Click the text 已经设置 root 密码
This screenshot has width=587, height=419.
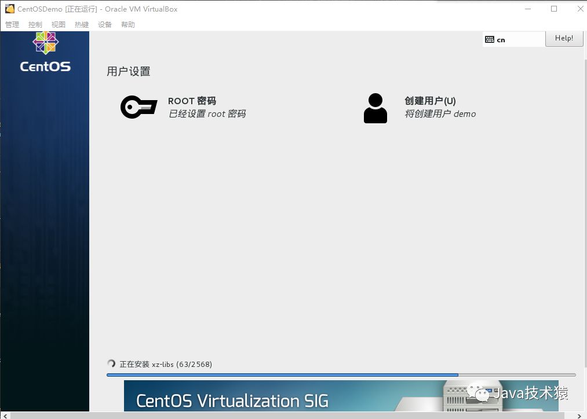[x=207, y=113]
